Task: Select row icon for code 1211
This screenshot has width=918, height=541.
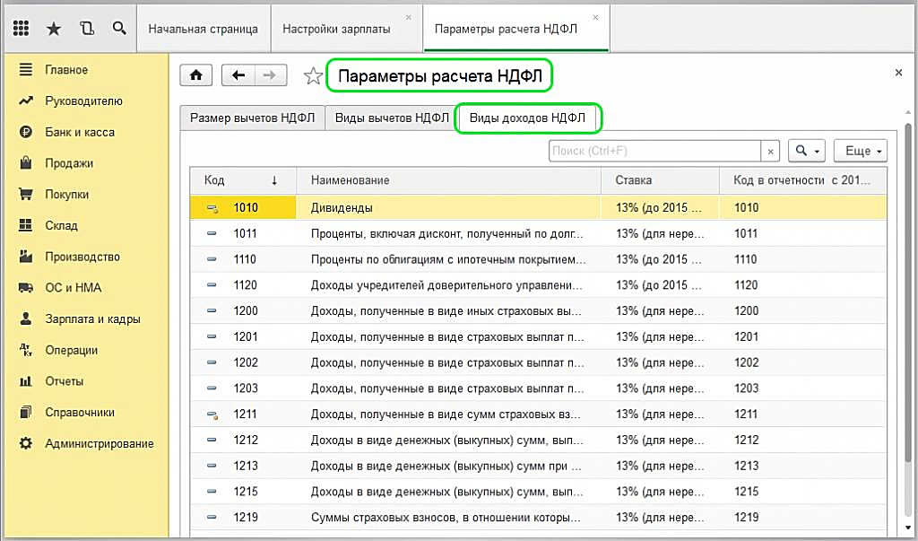Action: [212, 414]
